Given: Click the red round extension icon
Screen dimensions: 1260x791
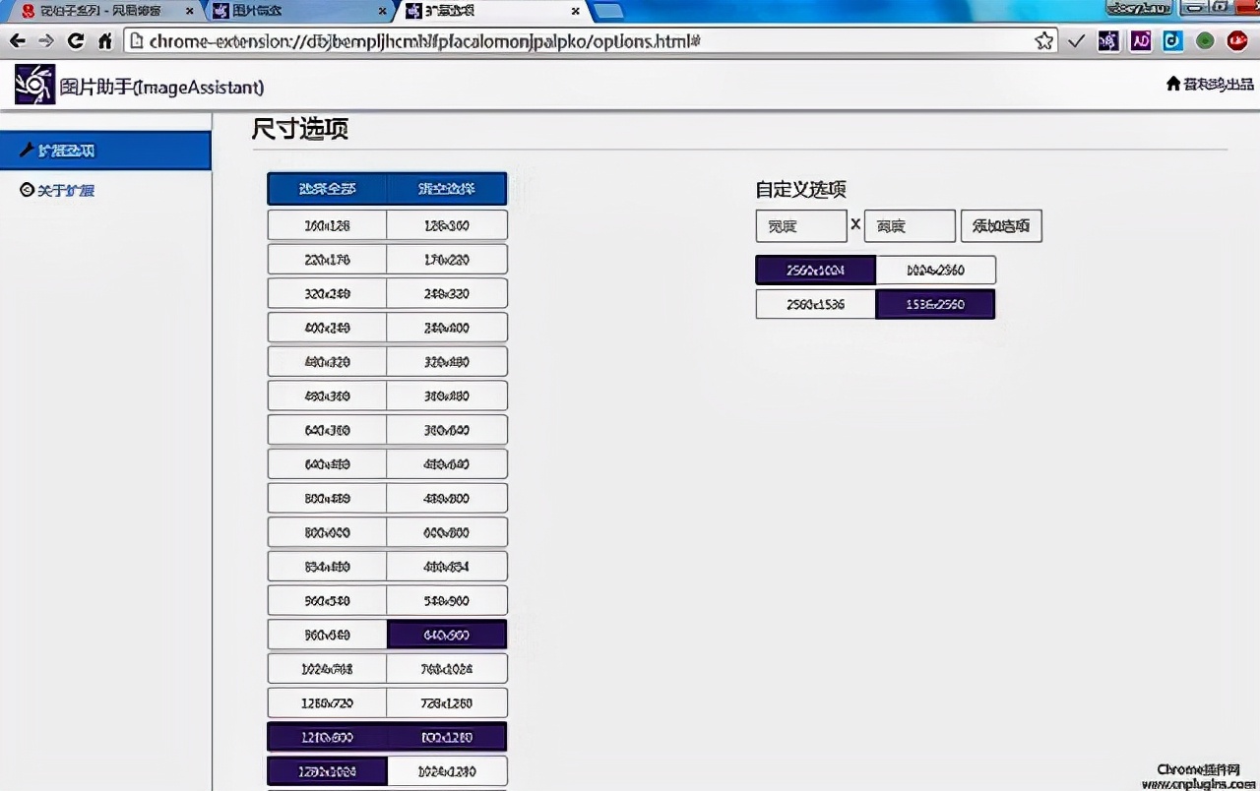Looking at the screenshot, I should (x=1237, y=41).
